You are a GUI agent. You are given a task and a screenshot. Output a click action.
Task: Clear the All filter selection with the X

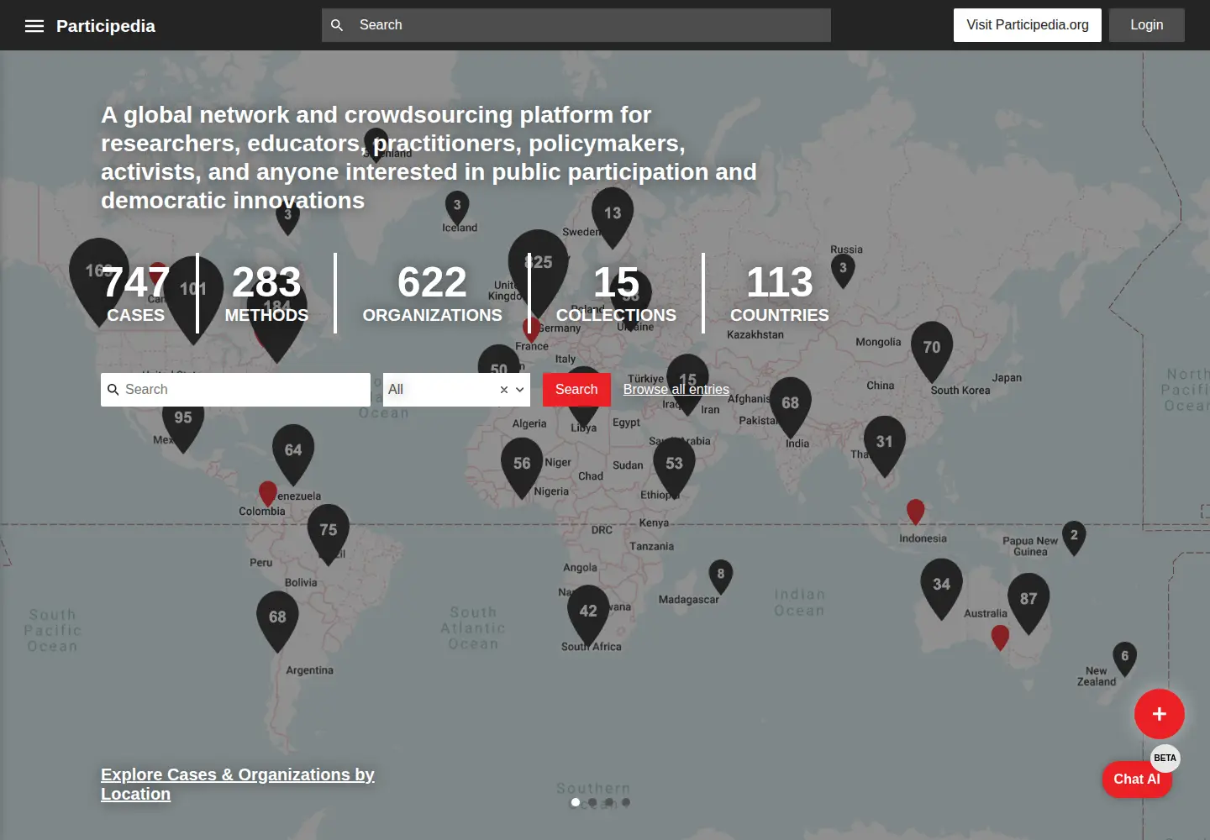(x=504, y=390)
